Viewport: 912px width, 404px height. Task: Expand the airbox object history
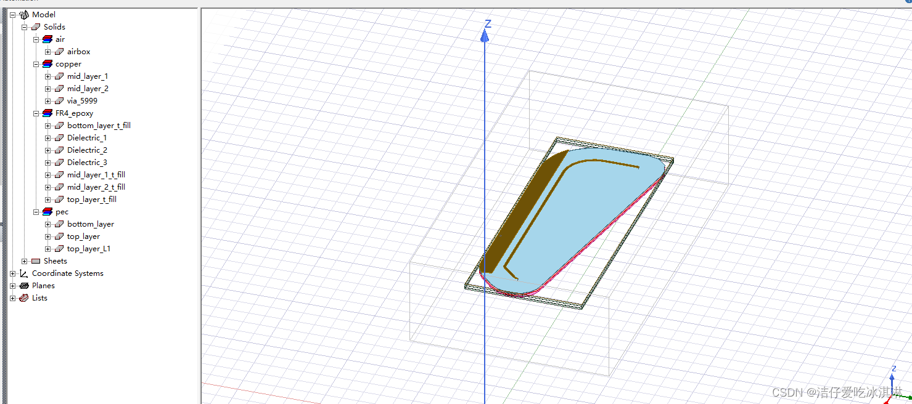[x=47, y=52]
